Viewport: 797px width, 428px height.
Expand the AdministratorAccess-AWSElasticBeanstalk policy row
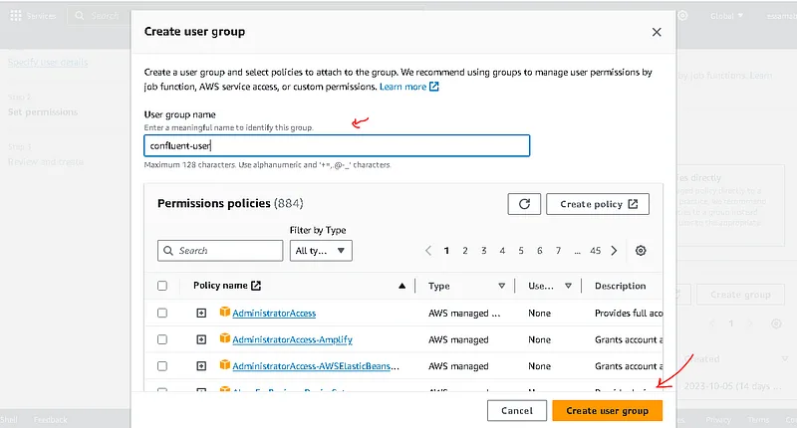(201, 366)
